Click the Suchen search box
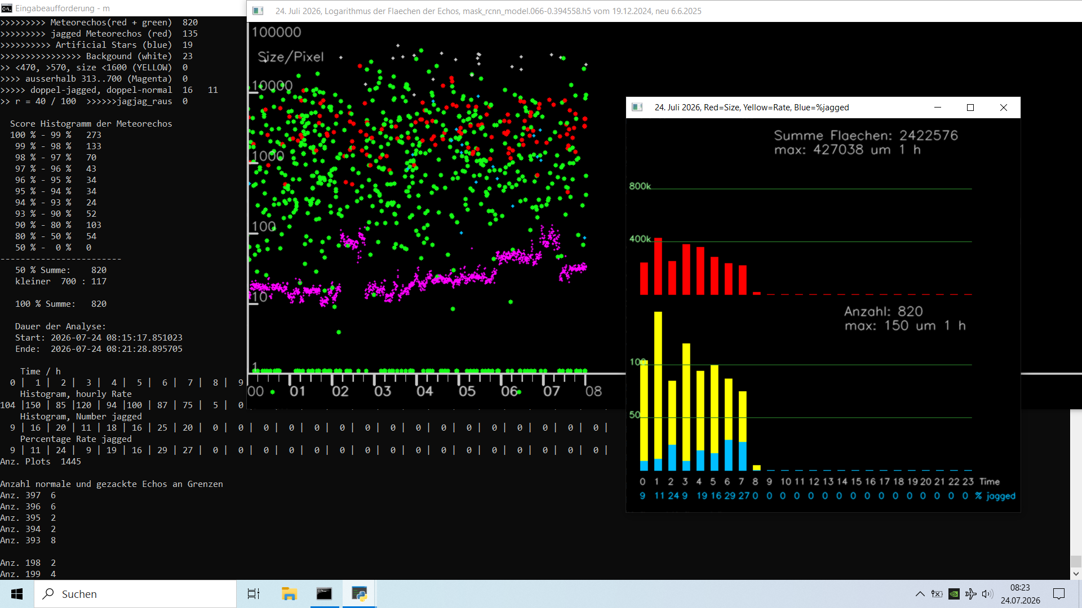1082x608 pixels. pyautogui.click(x=135, y=594)
